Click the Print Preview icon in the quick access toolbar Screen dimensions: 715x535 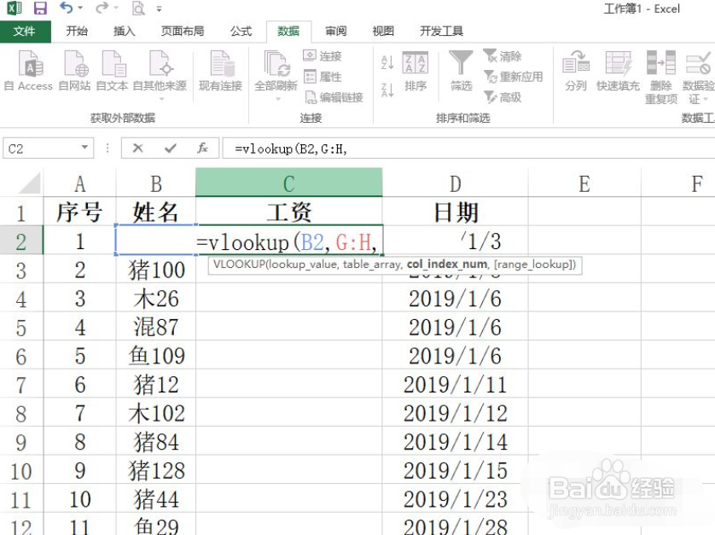(x=138, y=9)
